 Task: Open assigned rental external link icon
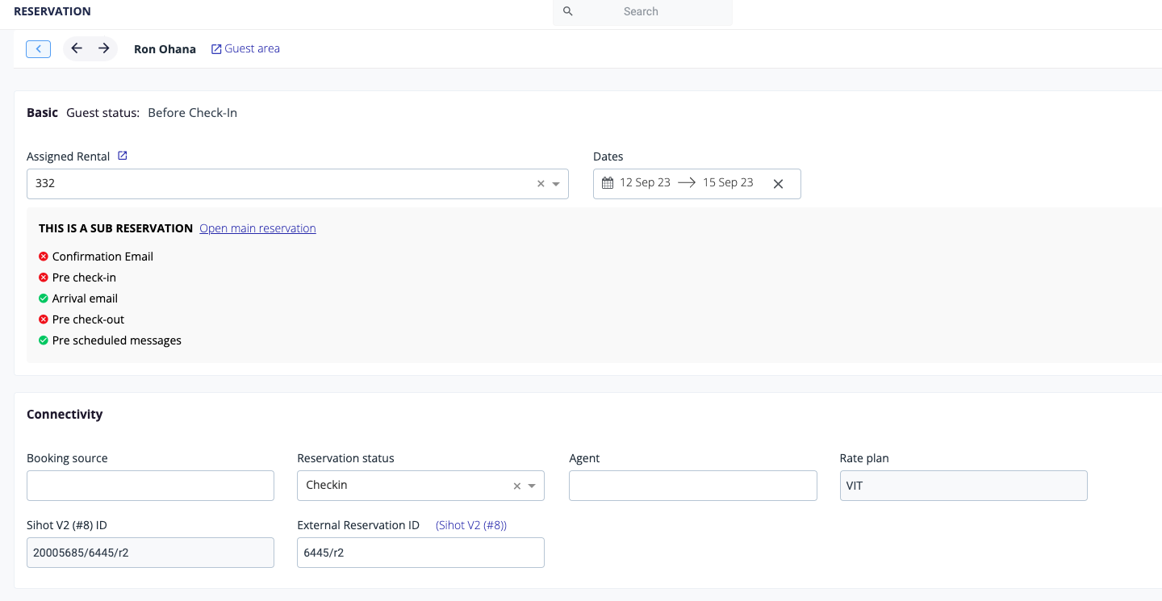[x=123, y=156]
